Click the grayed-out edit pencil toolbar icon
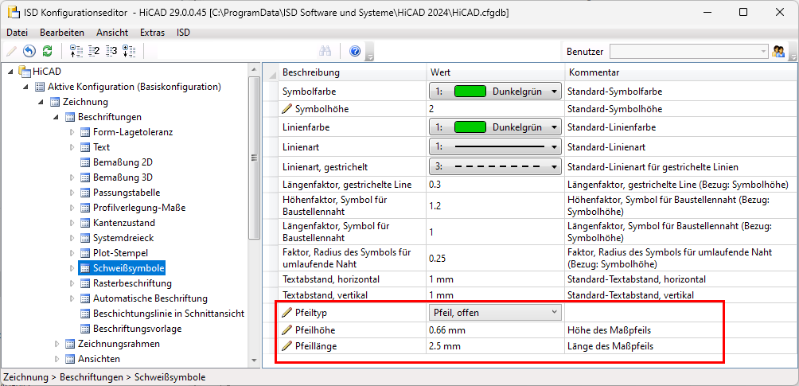Viewport: 799px width, 386px height. (12, 51)
